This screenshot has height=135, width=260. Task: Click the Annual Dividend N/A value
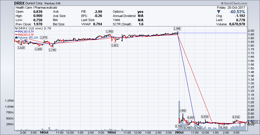[x=141, y=16]
